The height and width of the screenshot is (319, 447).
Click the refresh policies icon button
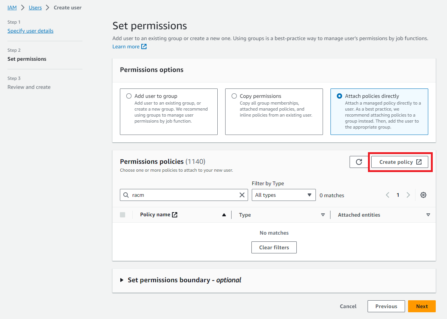tap(359, 162)
